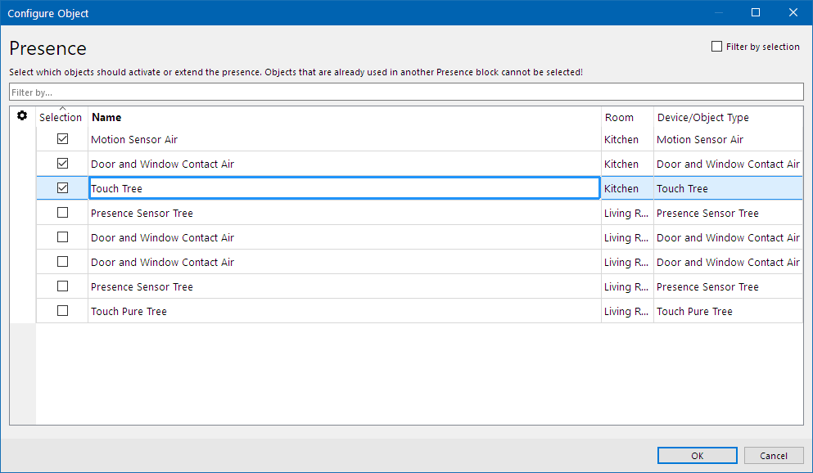Close the Configure Object dialog
Viewport: 813px width, 473px height.
793,12
